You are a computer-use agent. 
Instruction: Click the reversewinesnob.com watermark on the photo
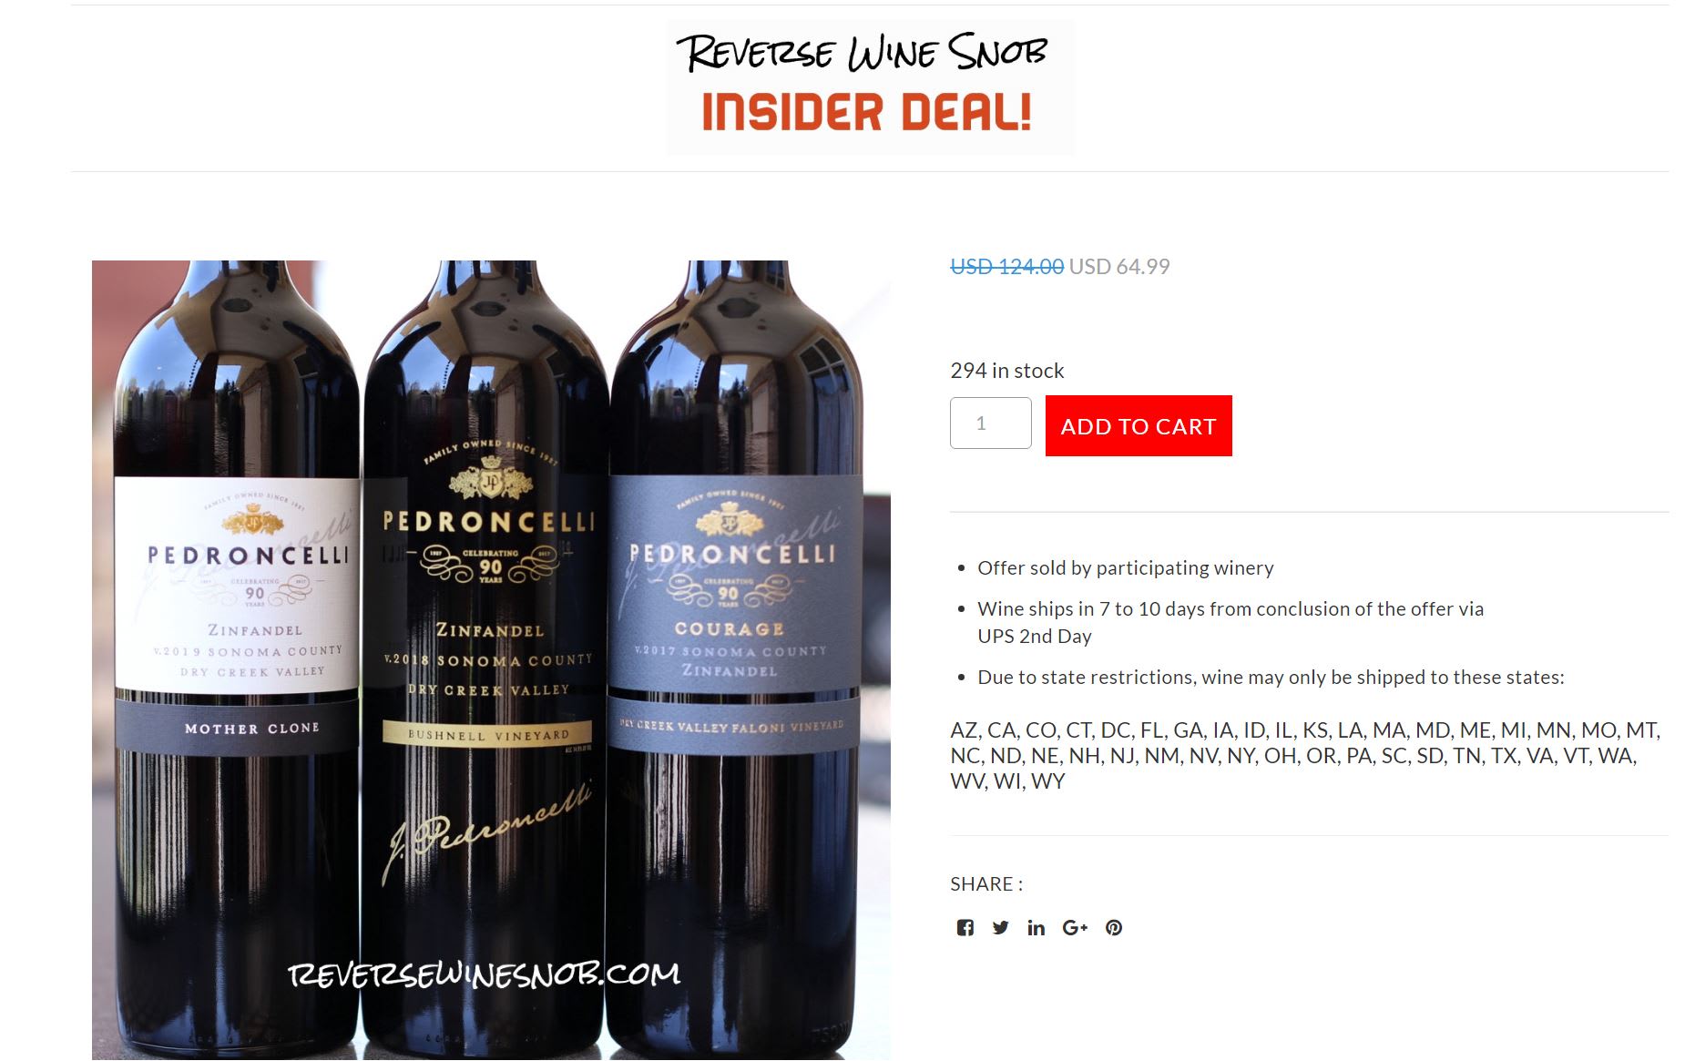click(485, 974)
